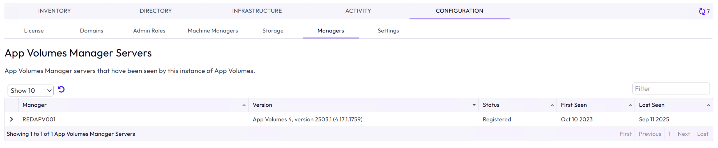The image size is (718, 148).
Task: Click the Status column header
Action: [x=517, y=105]
